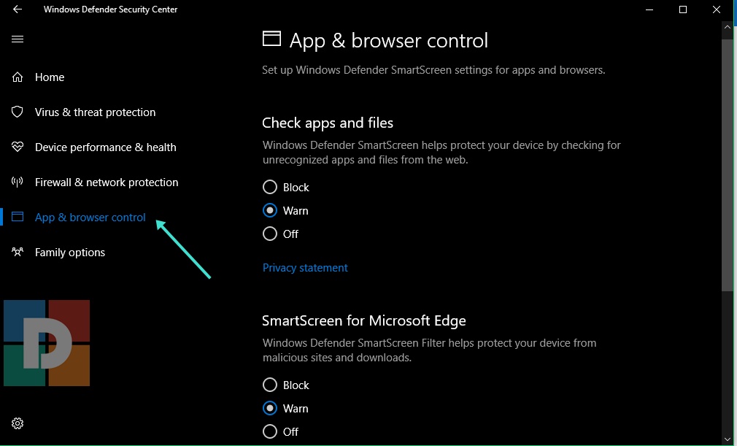Select Block under Check apps and files
Image resolution: width=737 pixels, height=446 pixels.
pos(270,188)
